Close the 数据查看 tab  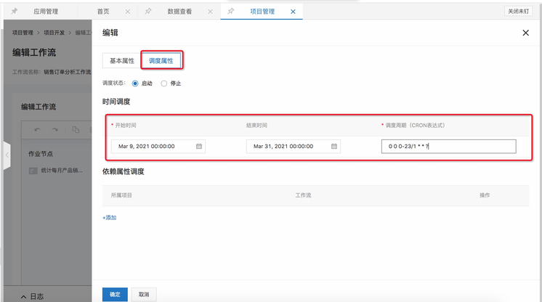[210, 12]
